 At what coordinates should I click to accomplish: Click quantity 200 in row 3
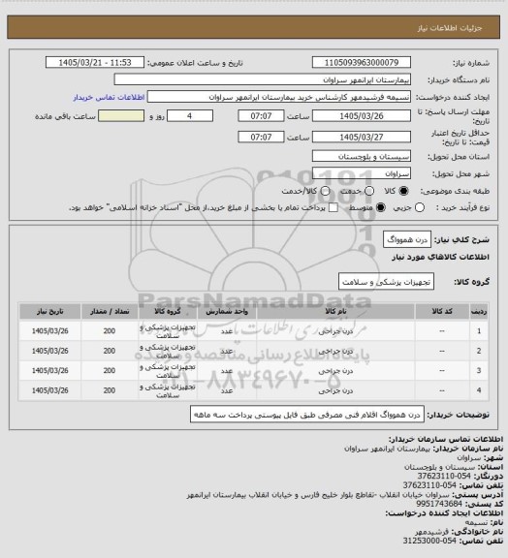click(x=110, y=371)
